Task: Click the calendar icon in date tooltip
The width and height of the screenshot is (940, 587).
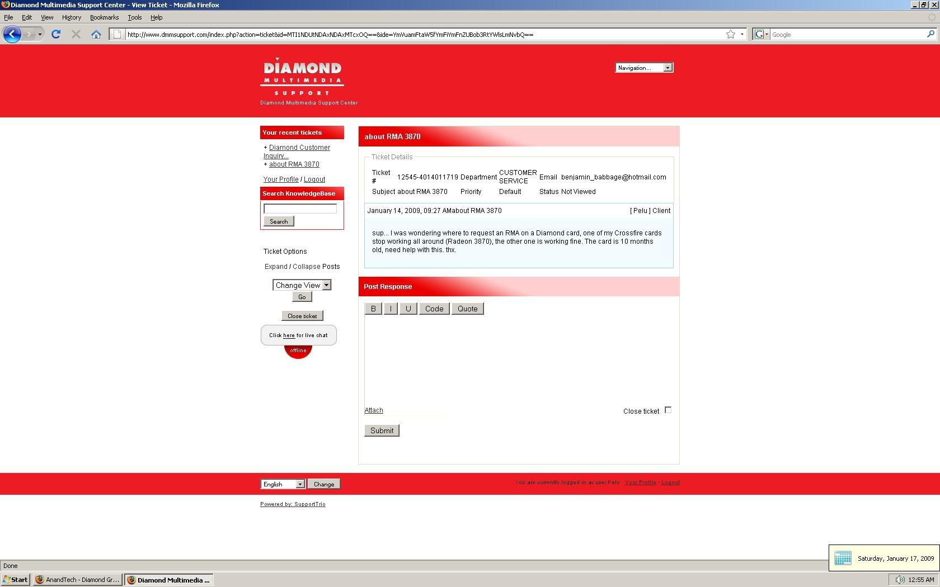Action: tap(843, 558)
